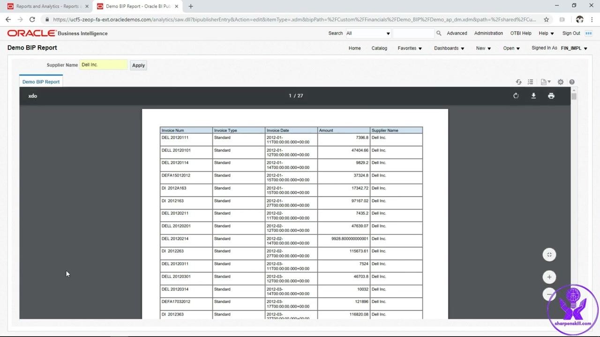Screen dimensions: 600x337
Task: Expand the Open menu
Action: tap(511, 48)
